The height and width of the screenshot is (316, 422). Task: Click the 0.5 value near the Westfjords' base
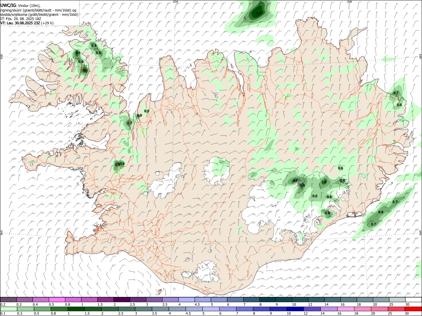pyautogui.click(x=147, y=111)
